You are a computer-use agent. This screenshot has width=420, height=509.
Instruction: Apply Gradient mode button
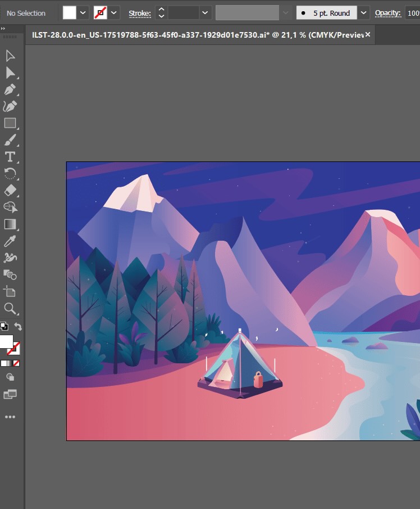[x=10, y=363]
